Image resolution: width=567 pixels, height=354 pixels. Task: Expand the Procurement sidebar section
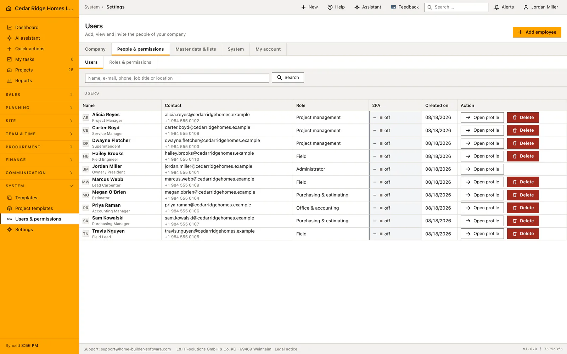coord(39,147)
